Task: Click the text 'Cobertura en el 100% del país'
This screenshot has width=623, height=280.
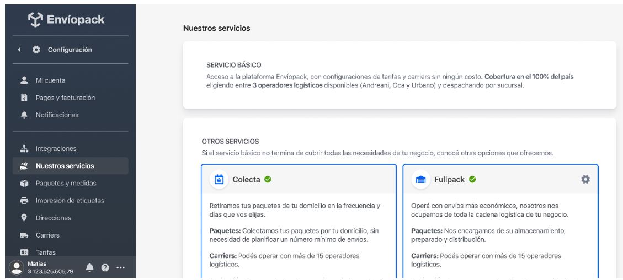Action: click(529, 77)
